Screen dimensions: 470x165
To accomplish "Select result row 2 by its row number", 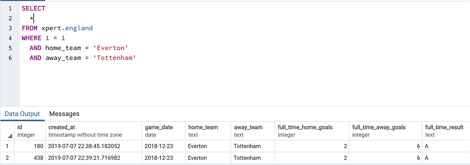I will pyautogui.click(x=7, y=158).
